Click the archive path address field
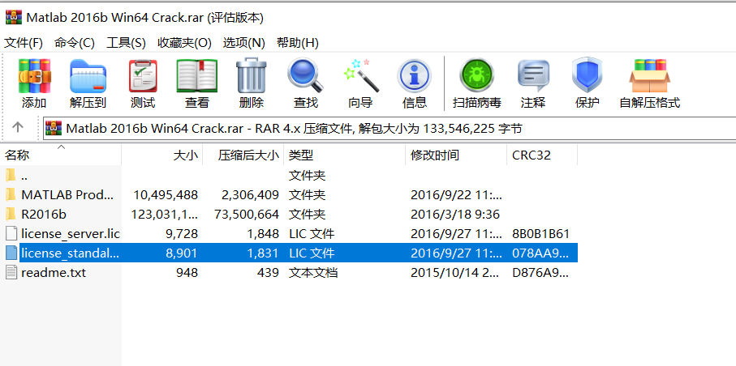 point(390,128)
